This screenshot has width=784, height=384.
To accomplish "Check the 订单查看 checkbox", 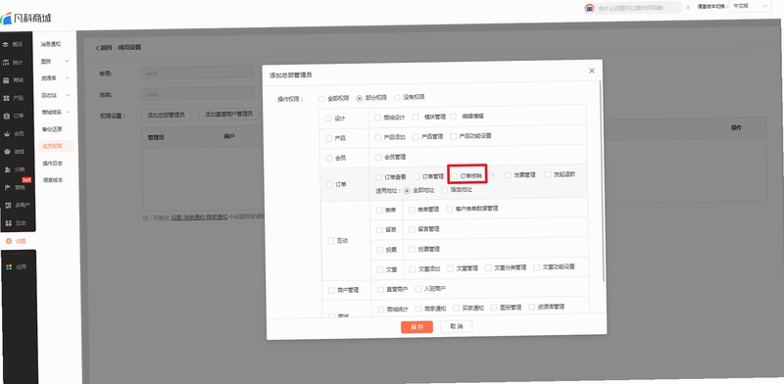I will tap(378, 177).
